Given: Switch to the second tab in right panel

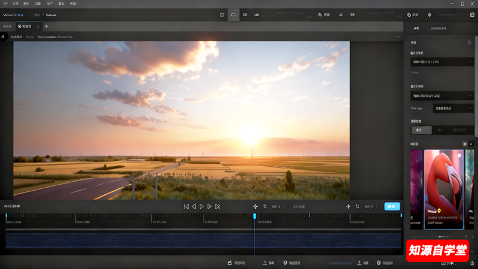Looking at the screenshot, I should click(x=439, y=28).
